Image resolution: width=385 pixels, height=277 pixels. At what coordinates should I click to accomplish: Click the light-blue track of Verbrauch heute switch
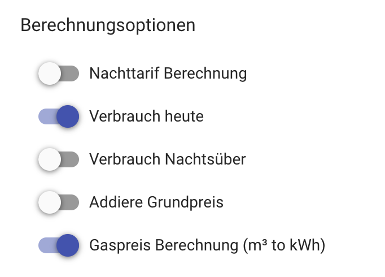coord(45,117)
